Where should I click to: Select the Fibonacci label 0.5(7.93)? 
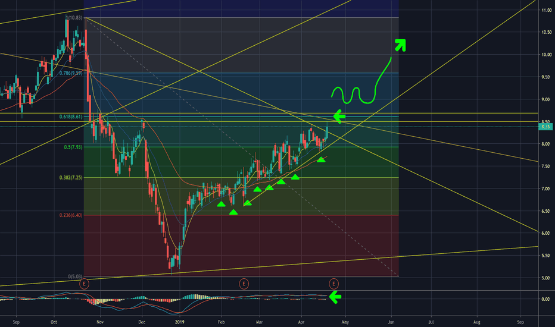(x=73, y=147)
